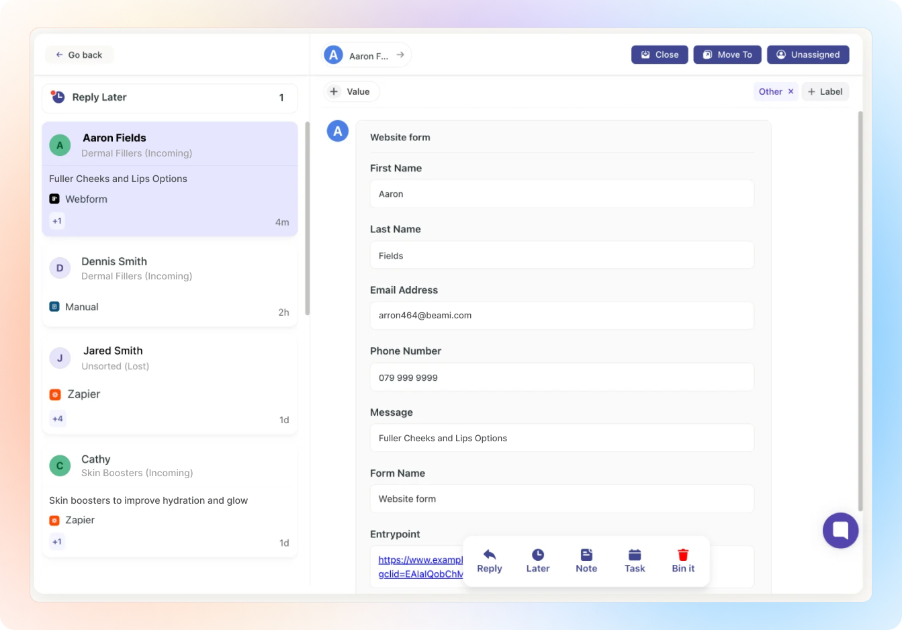902x630 pixels.
Task: Select Jared Smith's J avatar
Action: coord(60,358)
